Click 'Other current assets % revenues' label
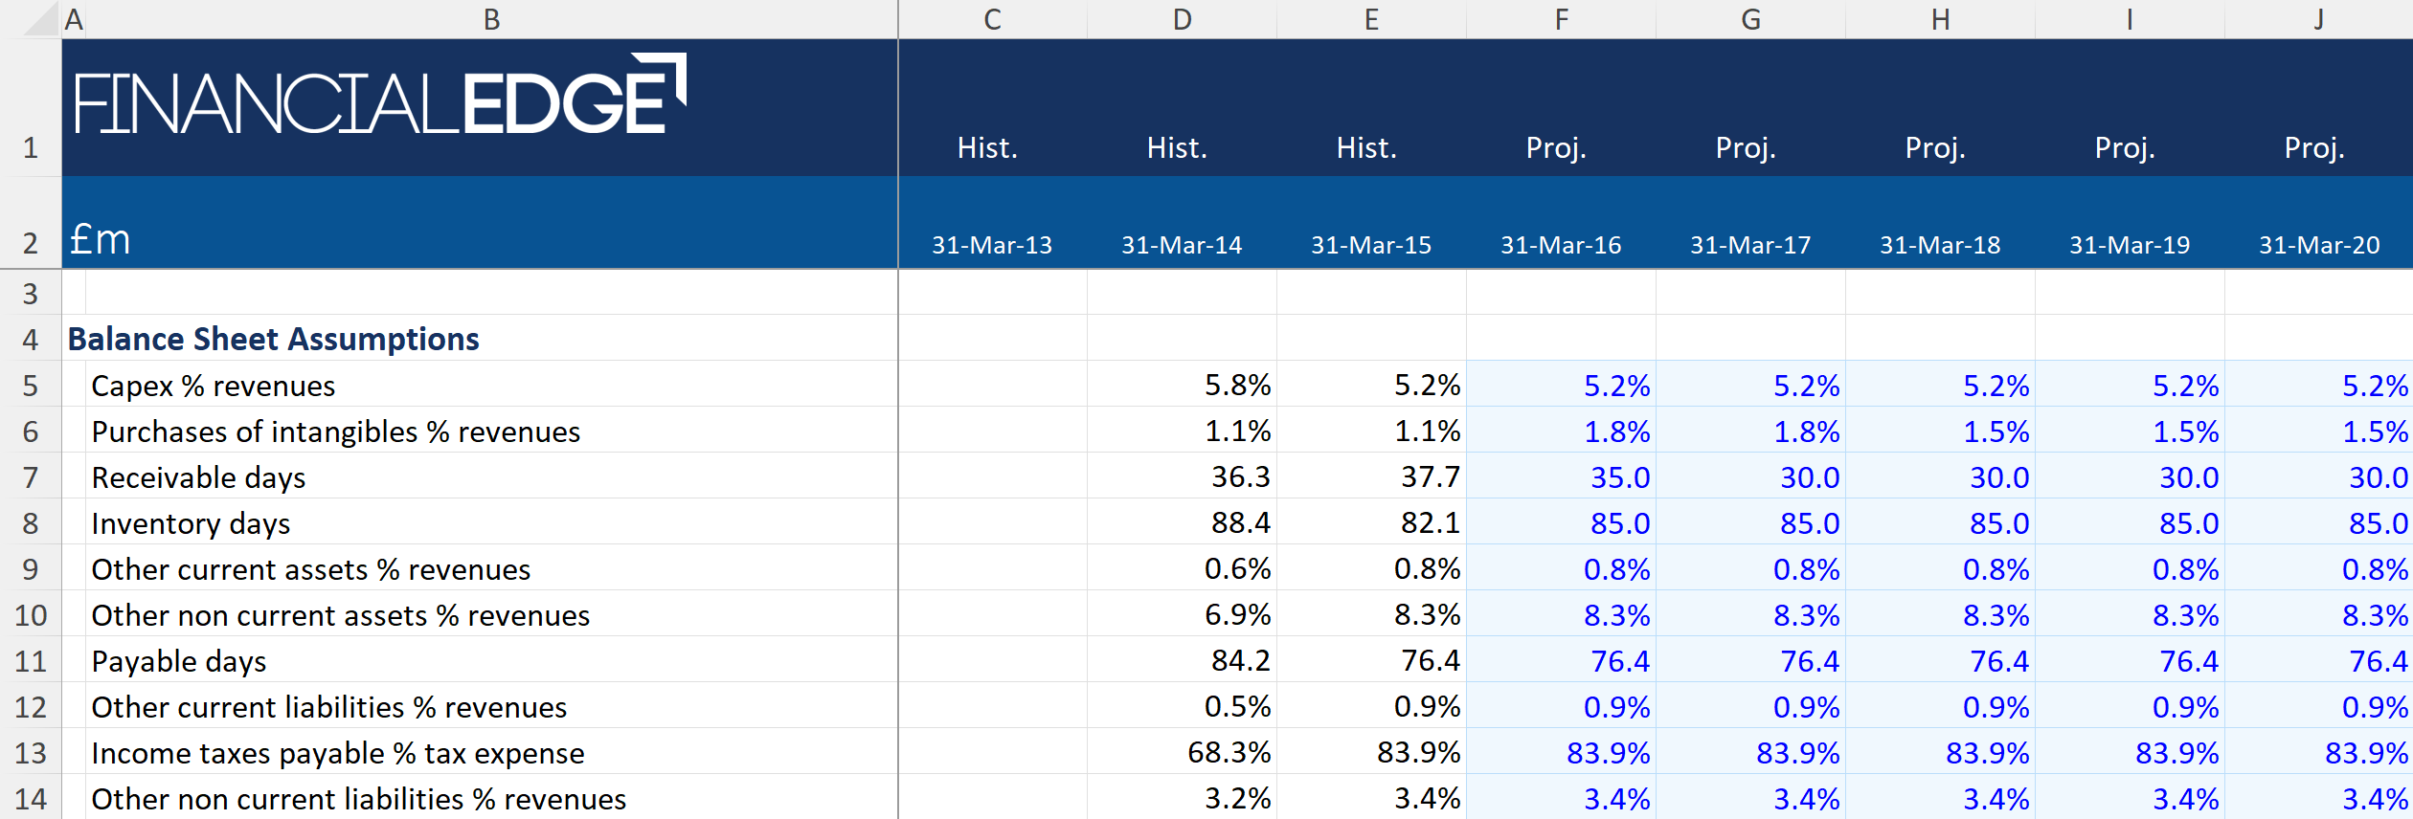The image size is (2413, 819). (x=310, y=569)
